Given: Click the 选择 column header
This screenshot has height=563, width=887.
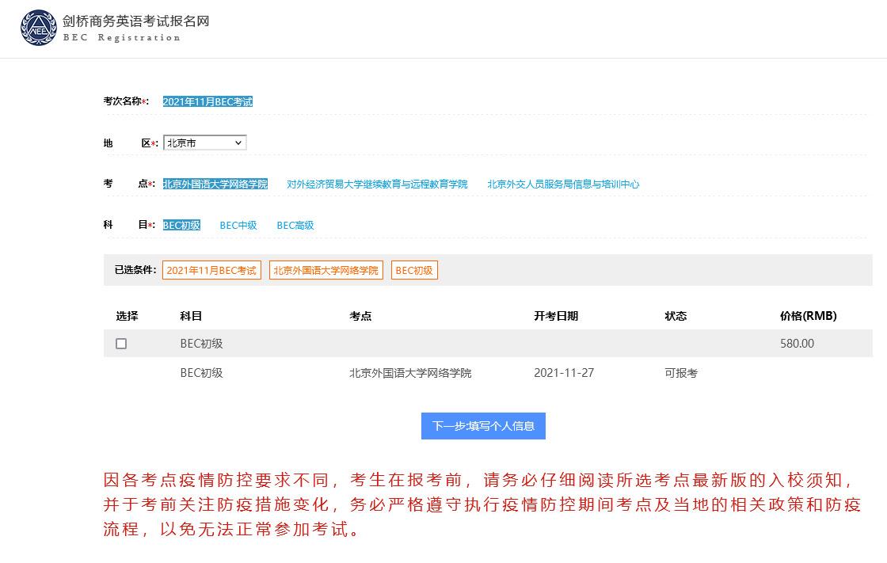Looking at the screenshot, I should 127,316.
